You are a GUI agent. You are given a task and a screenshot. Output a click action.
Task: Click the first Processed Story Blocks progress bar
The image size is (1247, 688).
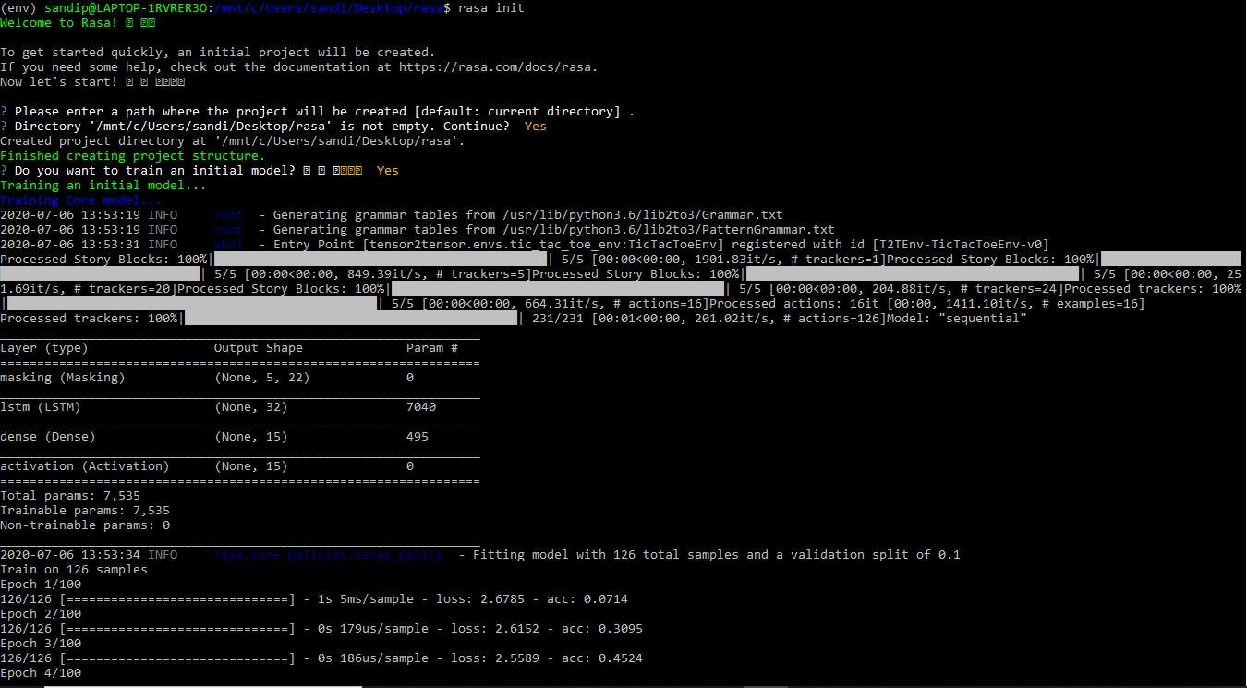click(277, 259)
